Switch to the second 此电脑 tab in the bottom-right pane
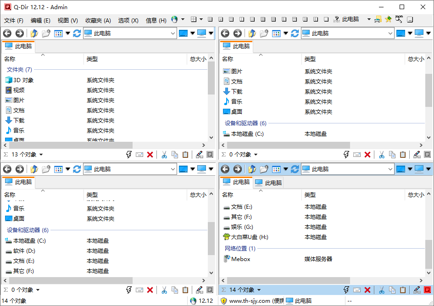The width and height of the screenshot is (434, 306). click(269, 183)
